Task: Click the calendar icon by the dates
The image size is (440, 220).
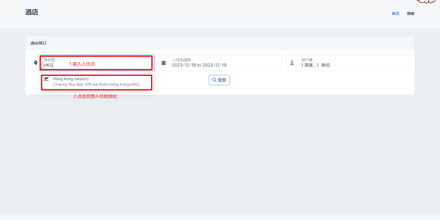Action: tap(163, 63)
